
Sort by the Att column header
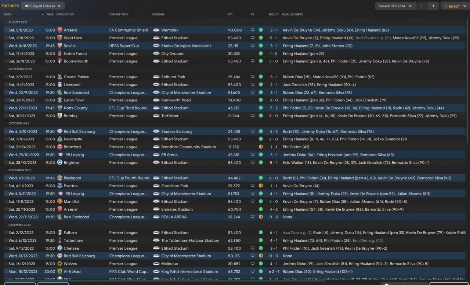point(230,15)
